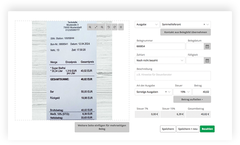Expand receipt image to full size
Screen dimensions: 240x145
[96, 27]
